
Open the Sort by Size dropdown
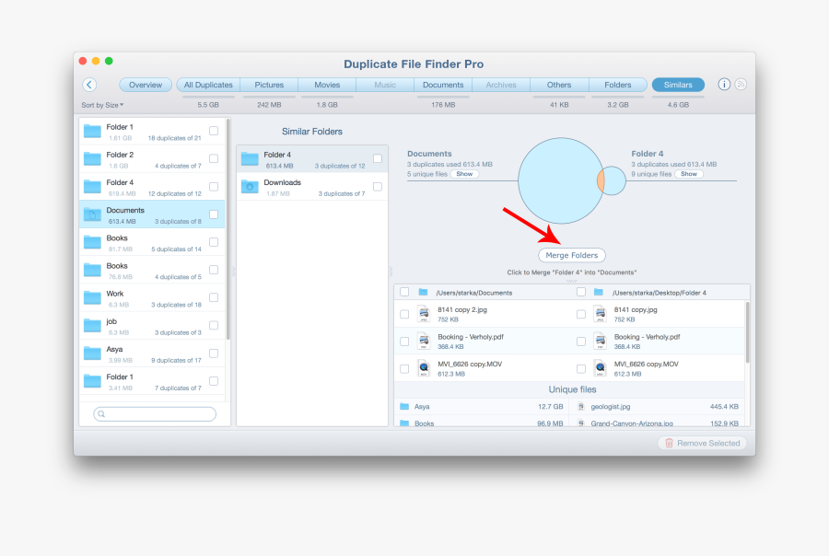(102, 105)
